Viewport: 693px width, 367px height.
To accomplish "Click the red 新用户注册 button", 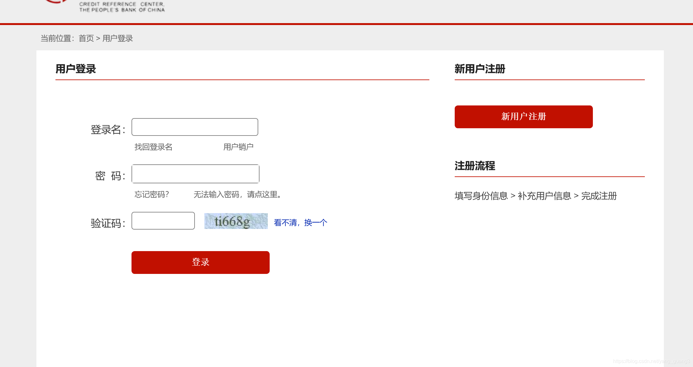I will point(523,117).
